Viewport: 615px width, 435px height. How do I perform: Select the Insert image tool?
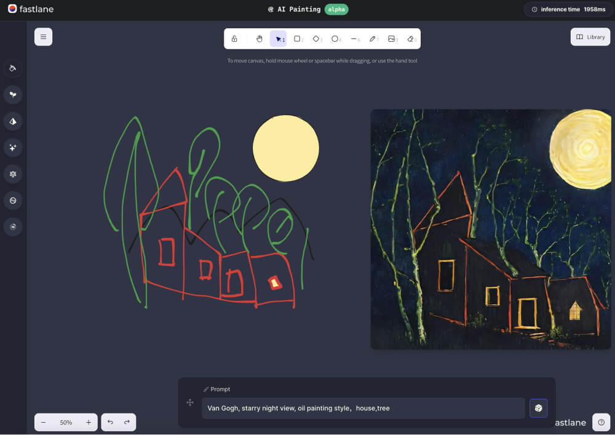point(392,39)
